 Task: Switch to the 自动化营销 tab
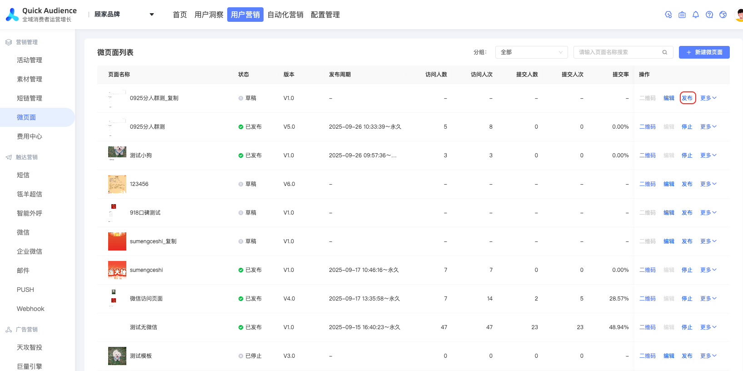[x=285, y=15]
